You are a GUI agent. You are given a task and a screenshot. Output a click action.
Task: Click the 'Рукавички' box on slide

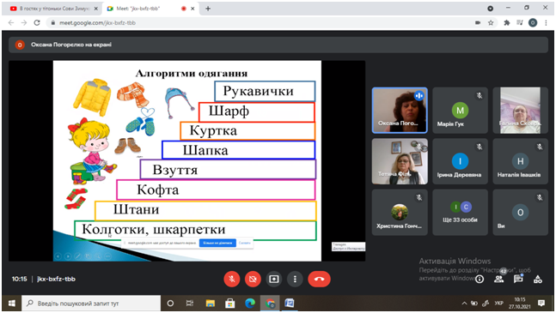265,91
